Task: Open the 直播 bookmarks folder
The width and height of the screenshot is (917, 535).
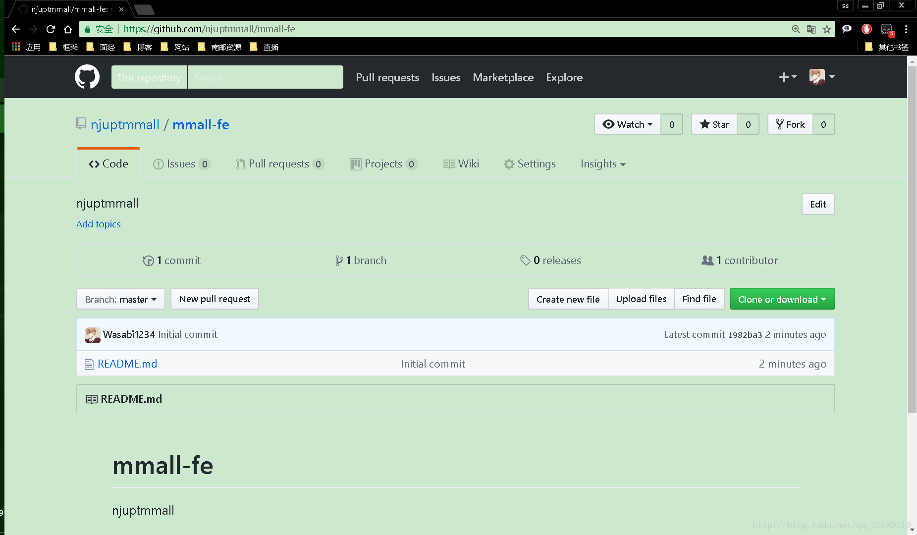Action: point(264,47)
